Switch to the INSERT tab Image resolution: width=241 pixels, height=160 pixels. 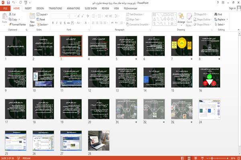(28, 8)
